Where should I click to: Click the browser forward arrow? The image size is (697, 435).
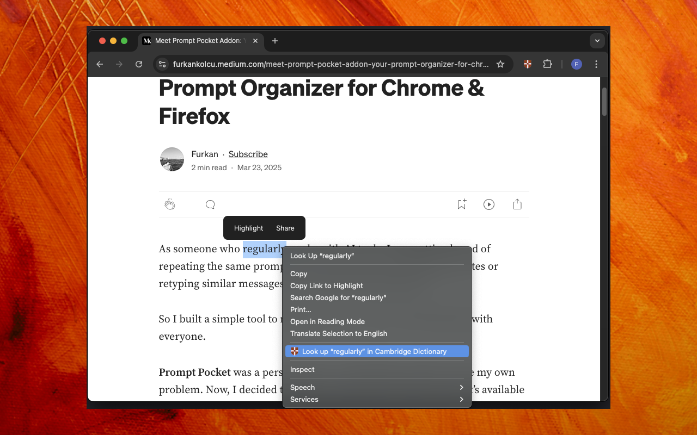click(x=119, y=64)
